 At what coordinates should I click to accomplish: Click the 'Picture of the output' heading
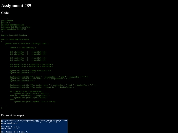[13, 115]
